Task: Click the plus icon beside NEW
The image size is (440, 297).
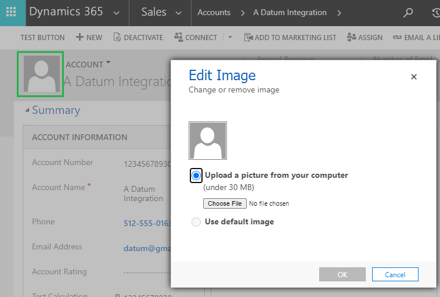Action: 80,37
